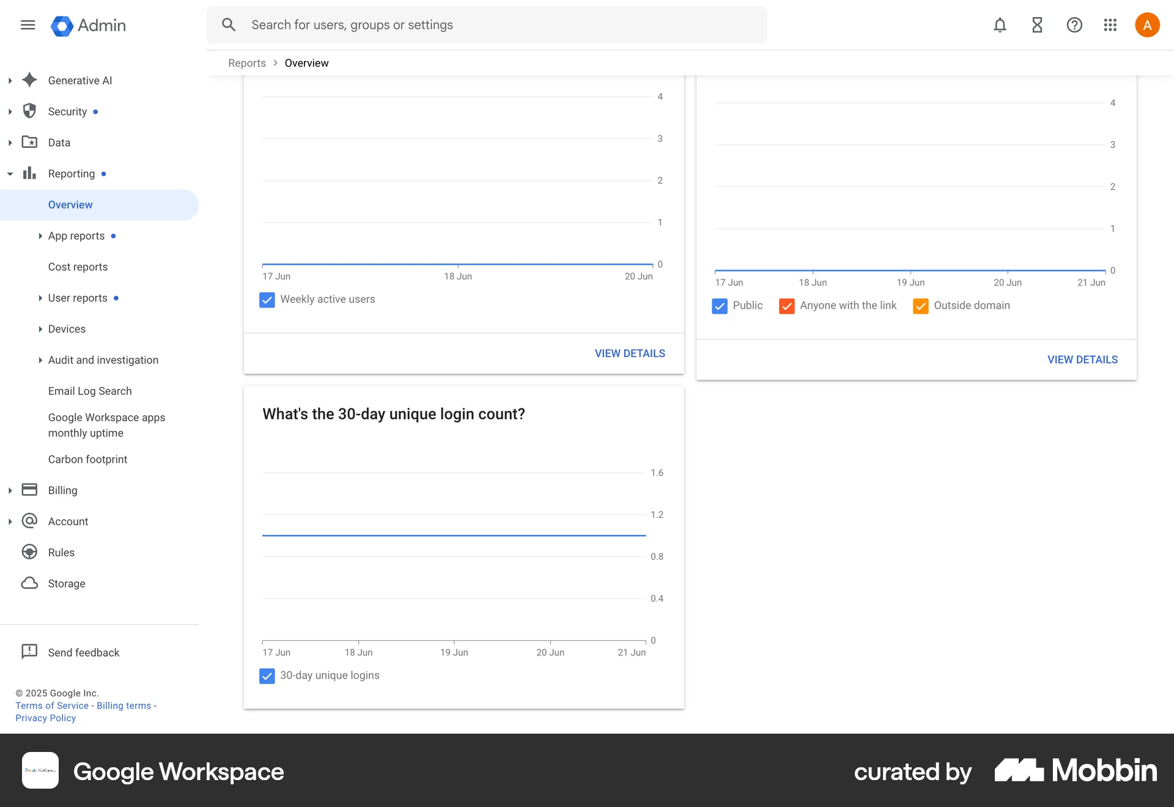The width and height of the screenshot is (1174, 807).
Task: Expand the Devices section
Action: point(40,328)
